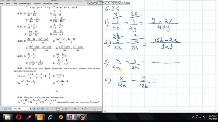Click exercise number 6.37 in PDF
Viewport: 218px width, 122px height.
20,26
